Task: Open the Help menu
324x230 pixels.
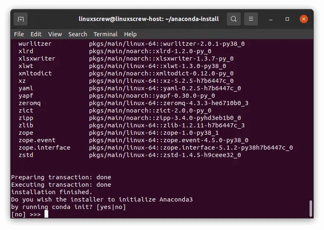Action: coord(130,34)
